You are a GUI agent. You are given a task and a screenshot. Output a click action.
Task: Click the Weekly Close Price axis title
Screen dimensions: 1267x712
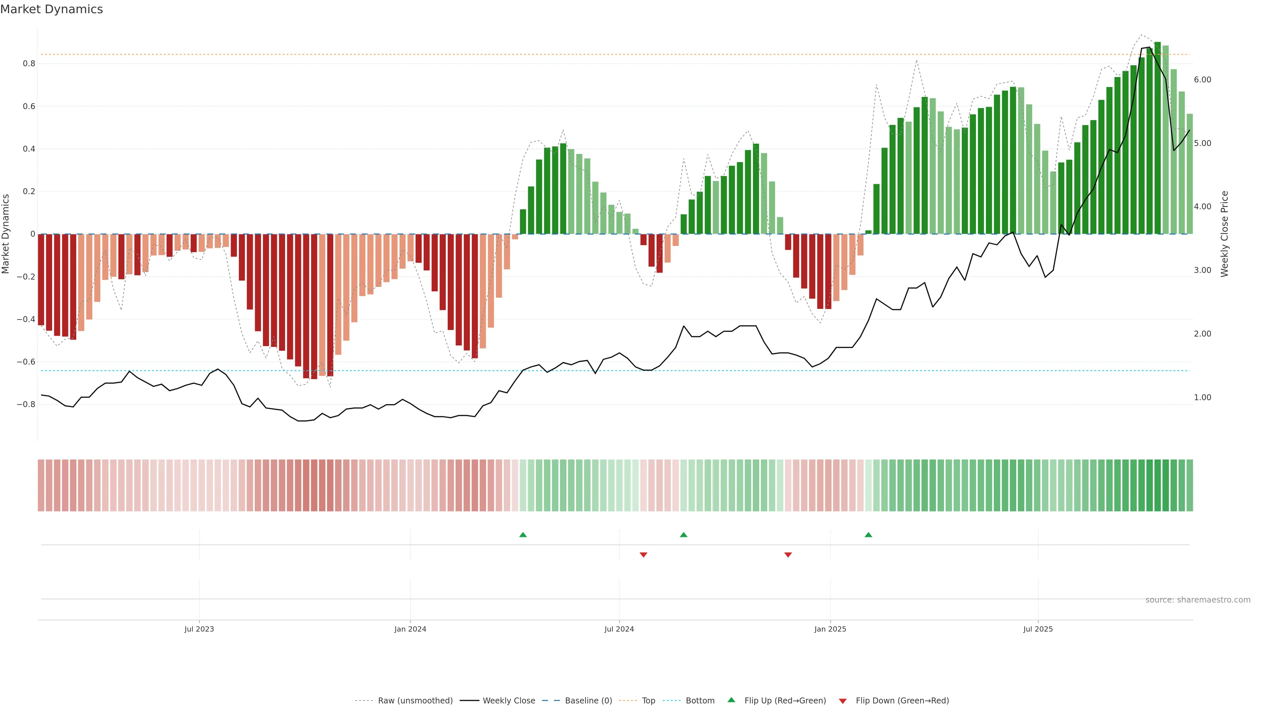tap(1224, 234)
